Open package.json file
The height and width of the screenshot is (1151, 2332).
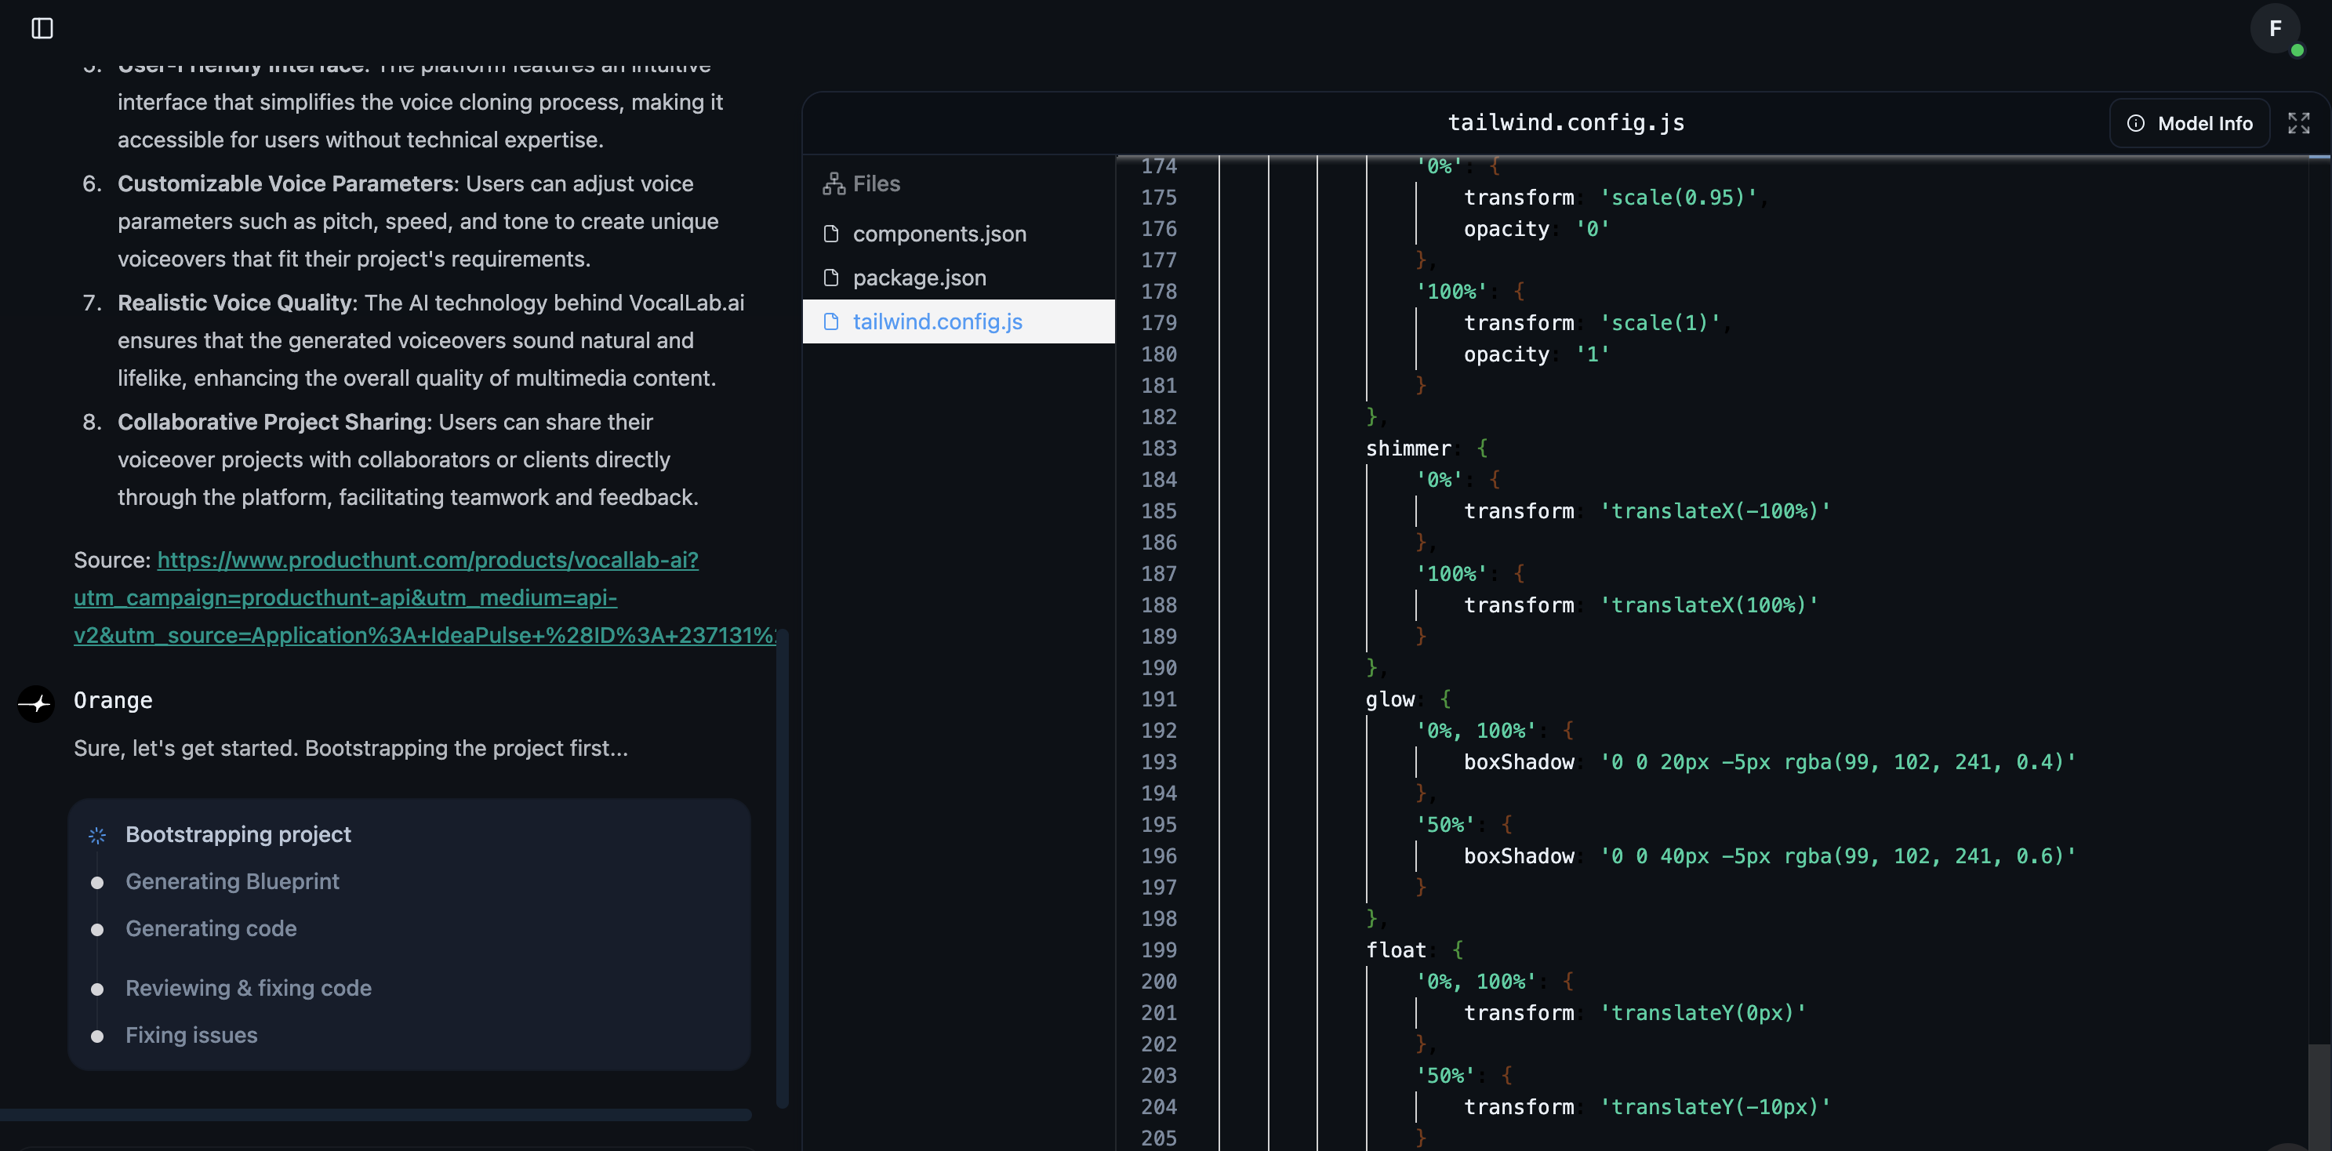957,278
